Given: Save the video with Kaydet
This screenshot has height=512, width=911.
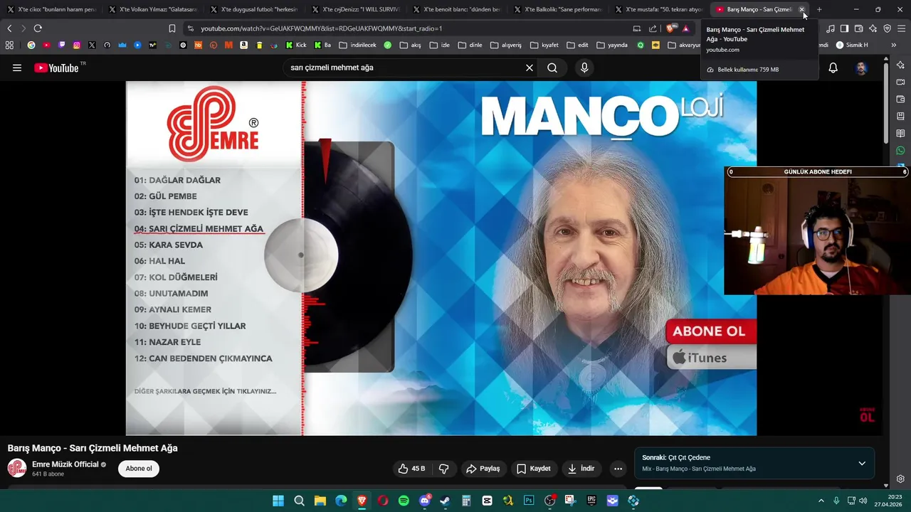Looking at the screenshot, I should pos(534,469).
